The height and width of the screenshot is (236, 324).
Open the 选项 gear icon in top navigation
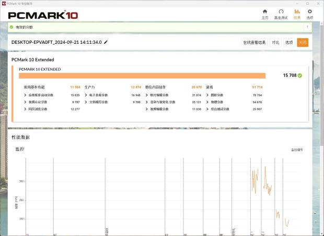pyautogui.click(x=309, y=11)
